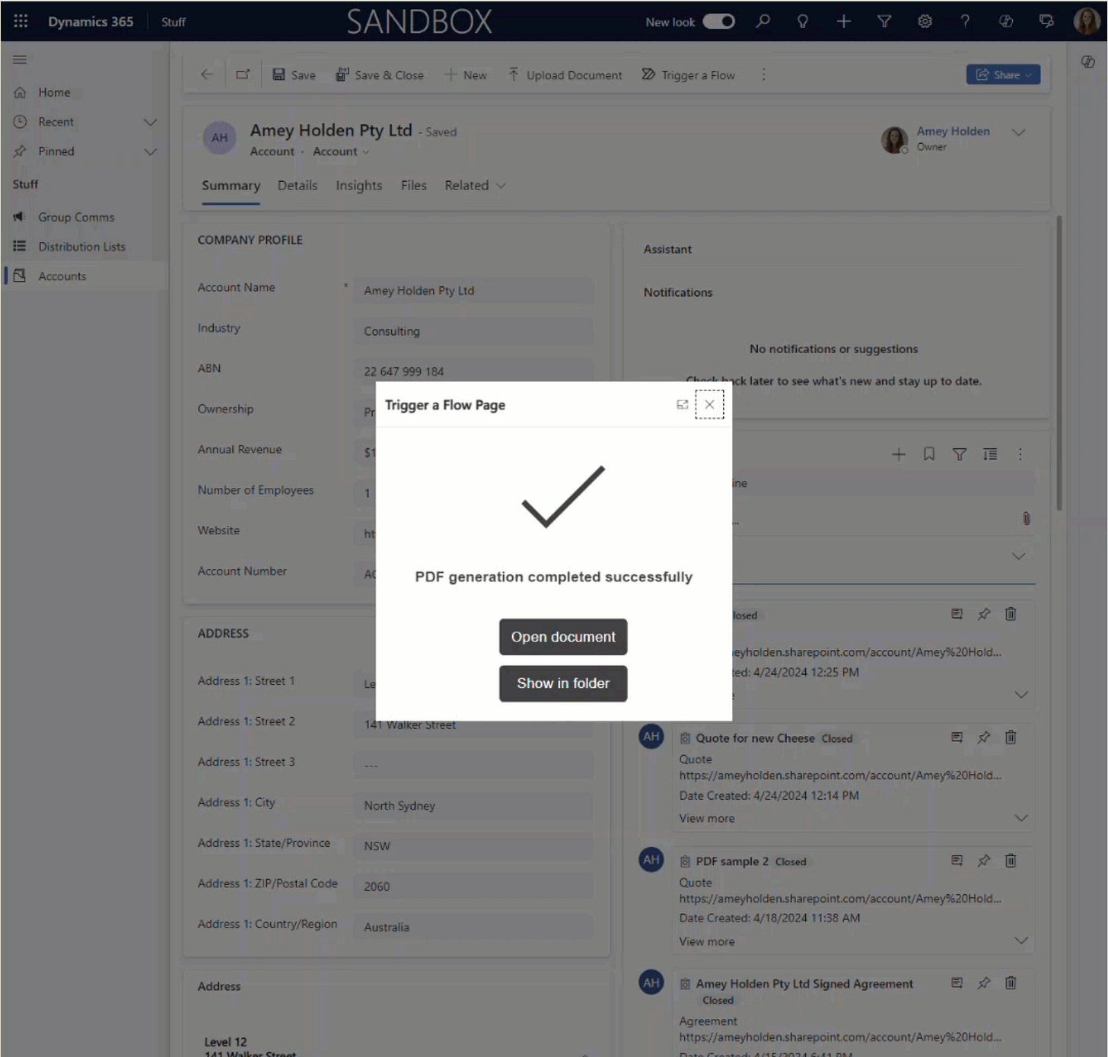Click Upload Document command
Image resolution: width=1108 pixels, height=1057 pixels.
click(x=565, y=75)
